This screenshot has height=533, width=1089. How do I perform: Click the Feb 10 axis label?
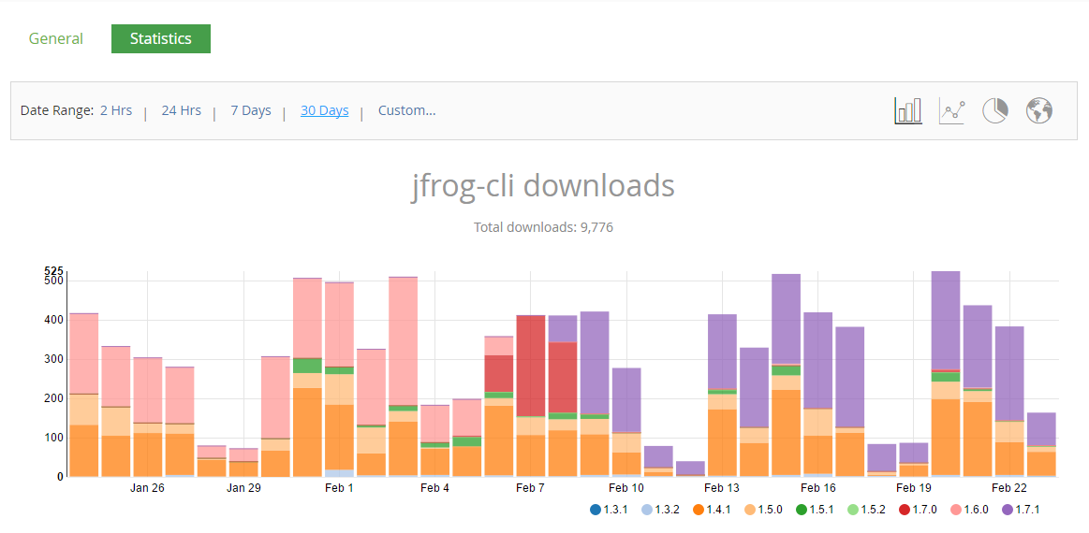[627, 488]
